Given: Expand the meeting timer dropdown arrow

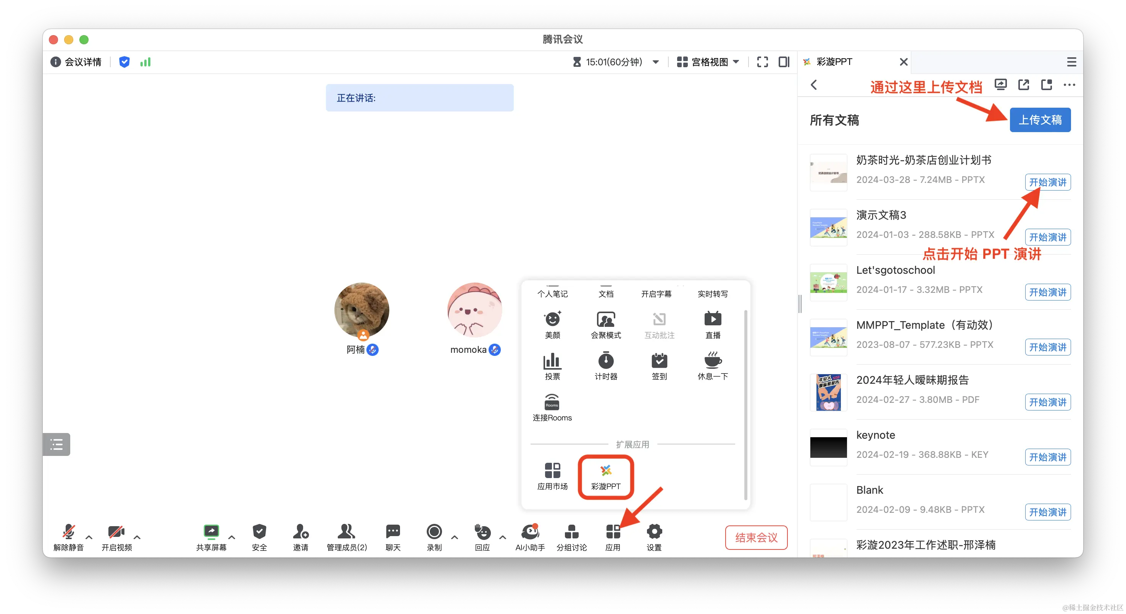Looking at the screenshot, I should [x=656, y=62].
